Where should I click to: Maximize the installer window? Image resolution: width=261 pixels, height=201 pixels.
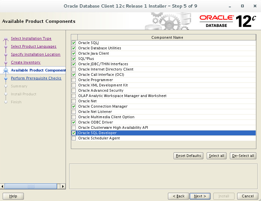242,6
